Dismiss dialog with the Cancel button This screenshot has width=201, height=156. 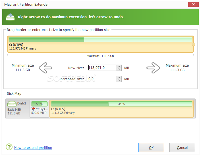[182, 147]
